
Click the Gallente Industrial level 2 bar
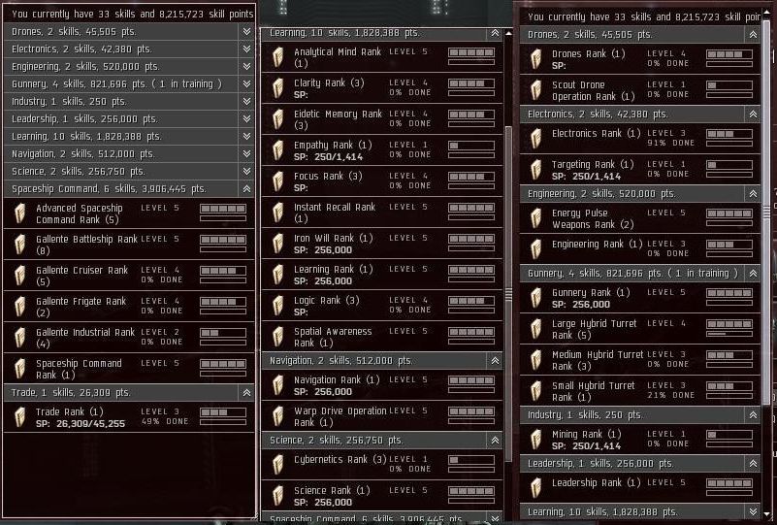click(223, 333)
